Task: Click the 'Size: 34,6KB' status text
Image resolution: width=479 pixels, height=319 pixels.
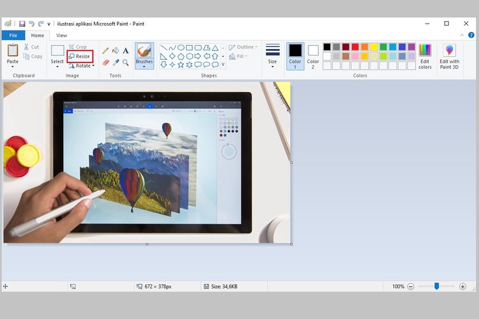Action: [x=224, y=286]
